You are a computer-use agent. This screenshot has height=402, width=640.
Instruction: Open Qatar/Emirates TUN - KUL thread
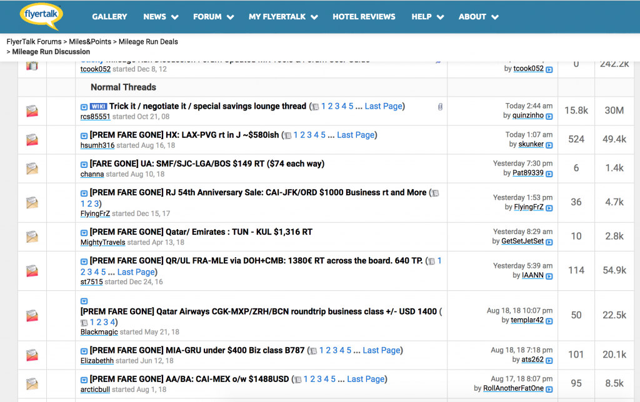(x=201, y=232)
